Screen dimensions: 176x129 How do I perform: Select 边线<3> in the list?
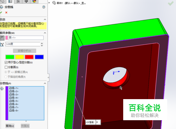[x=14, y=95]
